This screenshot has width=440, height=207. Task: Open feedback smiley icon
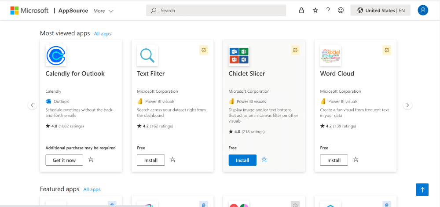coord(341,11)
